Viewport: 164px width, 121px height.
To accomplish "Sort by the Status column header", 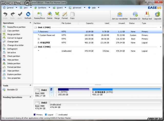I will 133,23.
